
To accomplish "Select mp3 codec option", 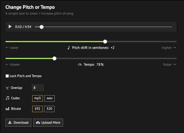I will tap(37, 98).
